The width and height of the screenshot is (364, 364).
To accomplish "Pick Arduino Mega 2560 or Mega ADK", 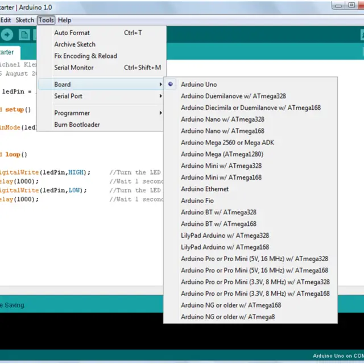I will [x=227, y=143].
